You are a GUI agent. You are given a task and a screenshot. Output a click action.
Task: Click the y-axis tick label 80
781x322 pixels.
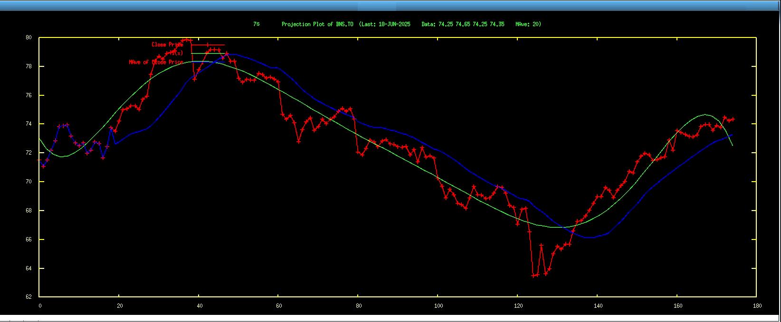point(29,37)
